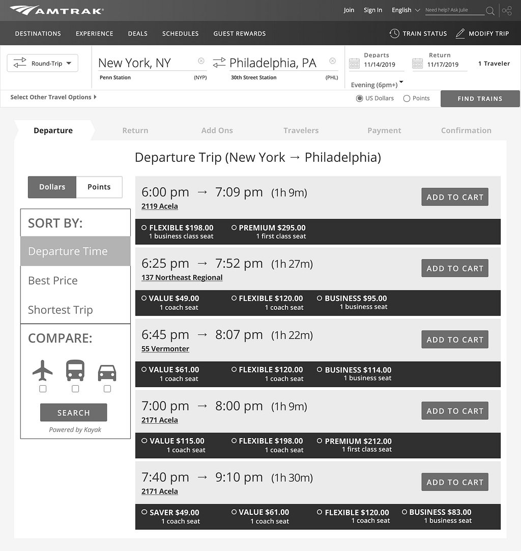Click the airplane compare icon
The image size is (521, 551).
coord(43,370)
